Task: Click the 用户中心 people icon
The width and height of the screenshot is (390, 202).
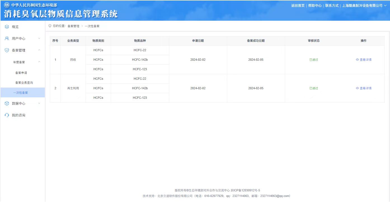Action: [x=7, y=39]
